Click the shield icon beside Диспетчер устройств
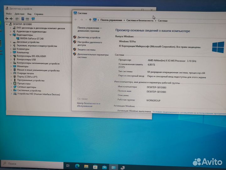Screen dimensions: 226x170 tap(75, 37)
